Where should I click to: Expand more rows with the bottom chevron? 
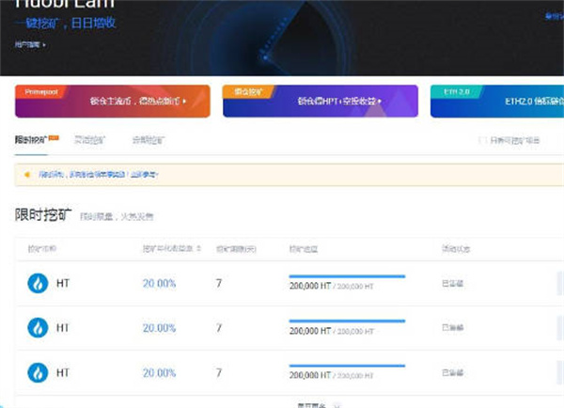337,405
